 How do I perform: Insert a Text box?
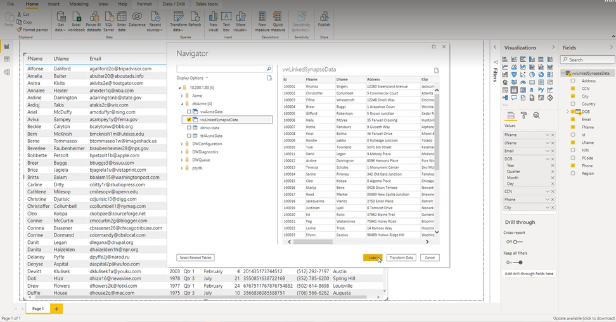(226, 22)
